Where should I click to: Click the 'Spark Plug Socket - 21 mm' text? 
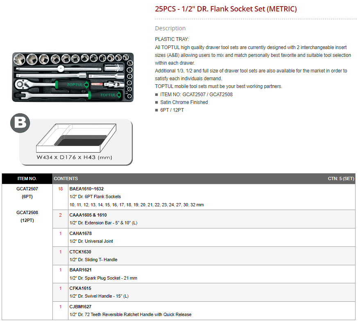111,278
